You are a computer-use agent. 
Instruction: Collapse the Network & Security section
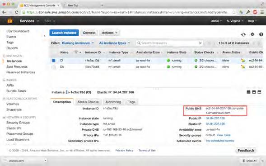(x=4, y=117)
